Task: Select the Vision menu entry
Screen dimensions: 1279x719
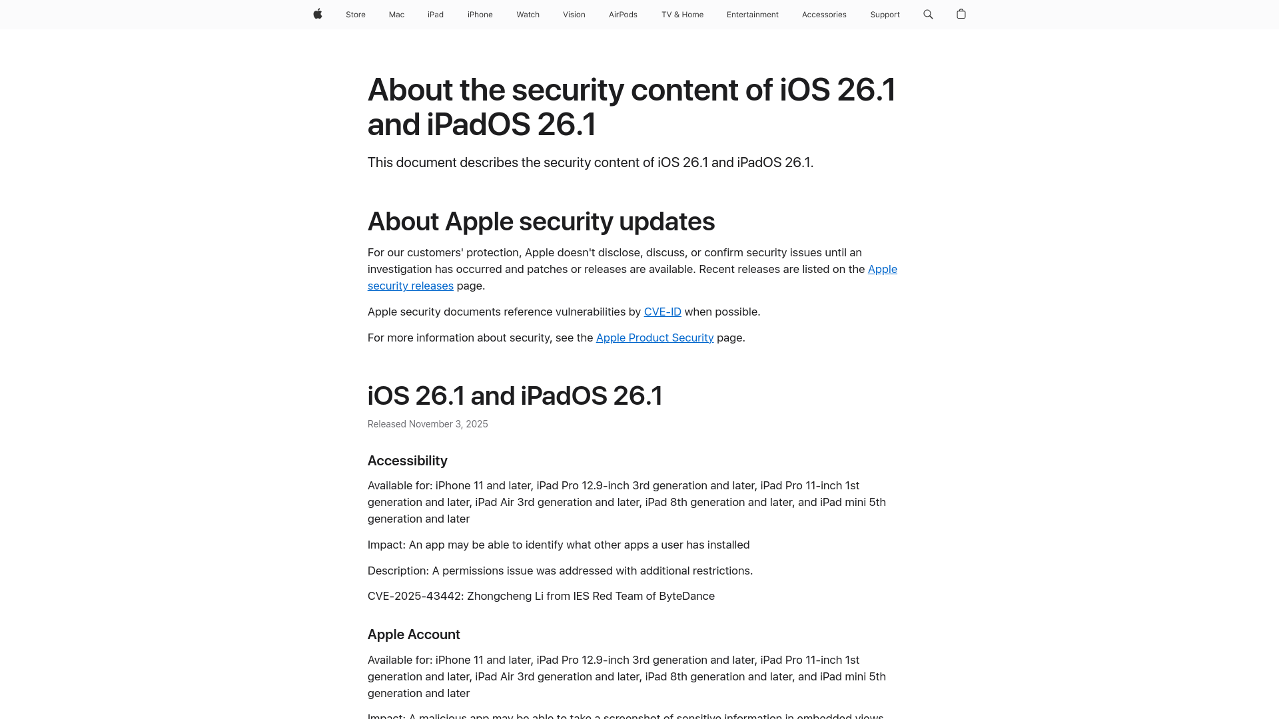Action: [574, 14]
